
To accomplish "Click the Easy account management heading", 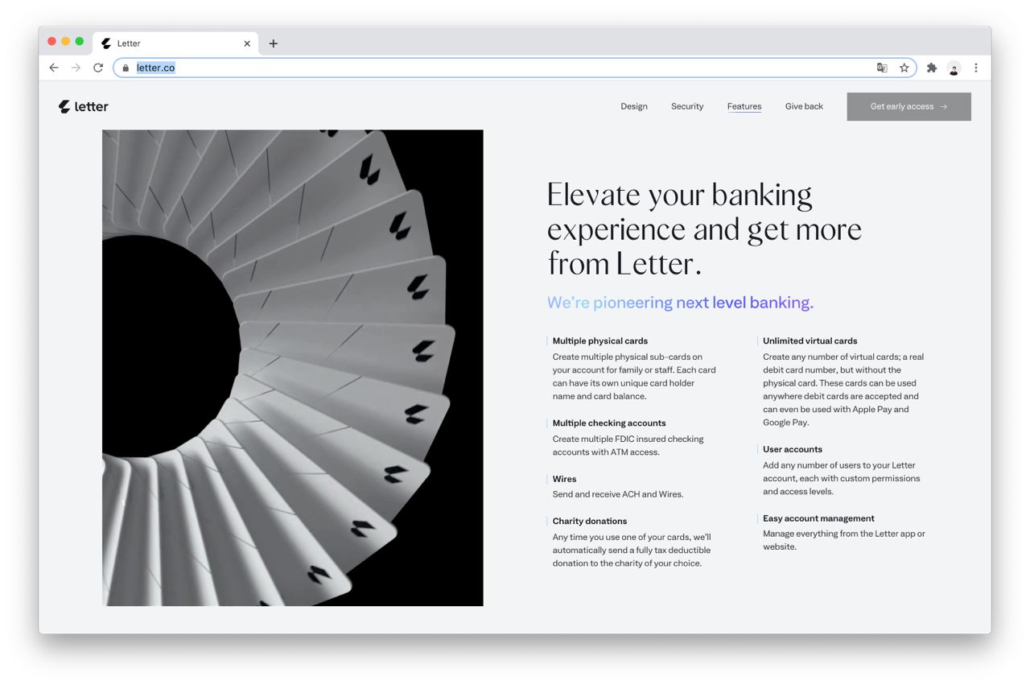I will (x=818, y=518).
